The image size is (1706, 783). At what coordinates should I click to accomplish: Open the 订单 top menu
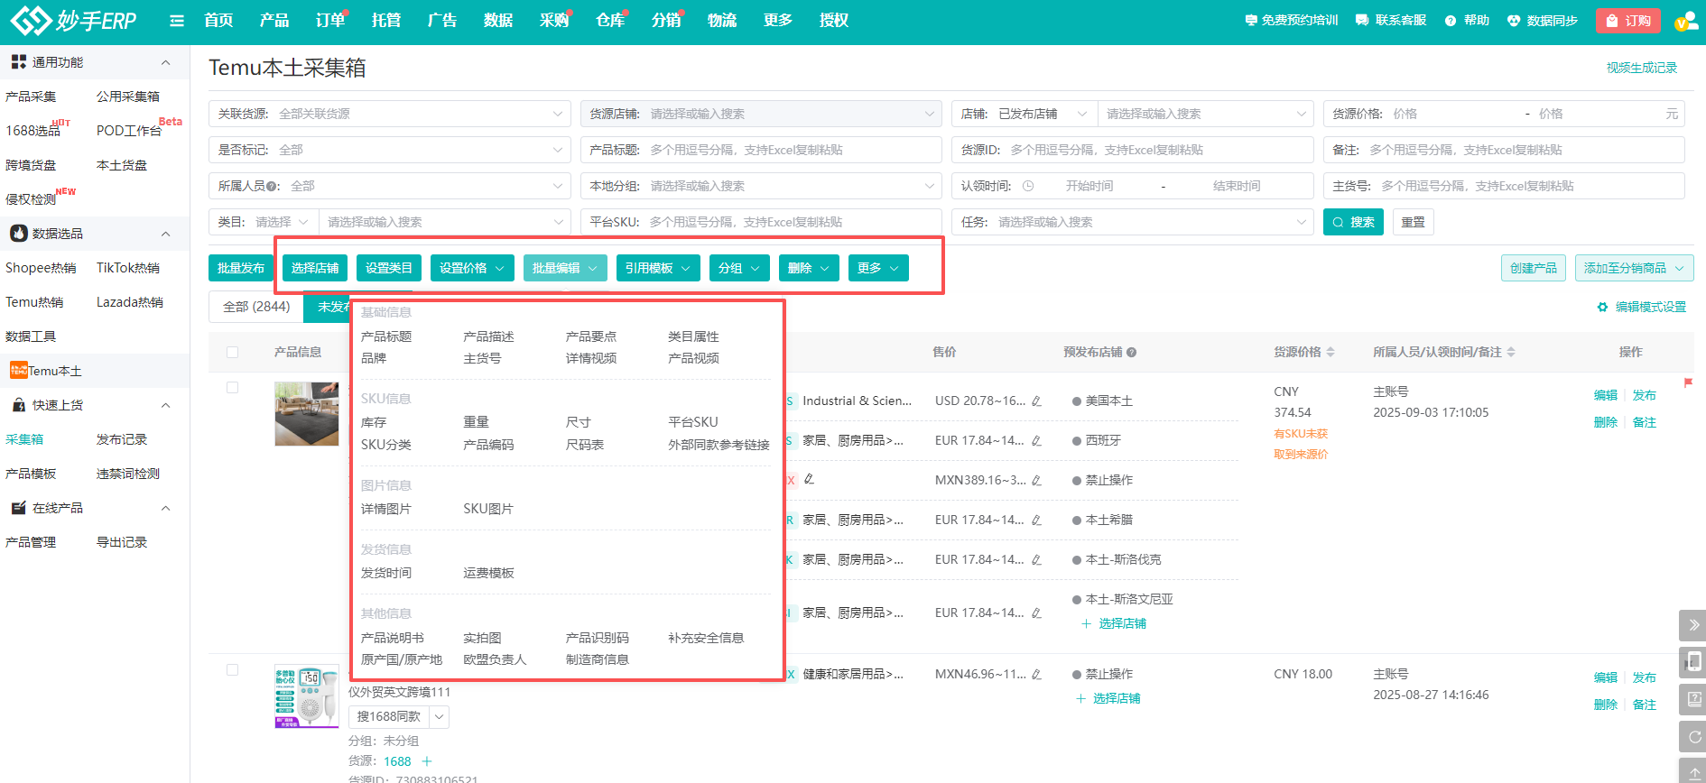(330, 21)
